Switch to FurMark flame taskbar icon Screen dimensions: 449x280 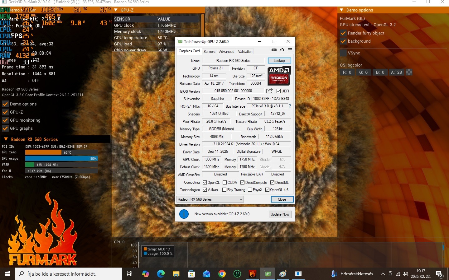253,274
